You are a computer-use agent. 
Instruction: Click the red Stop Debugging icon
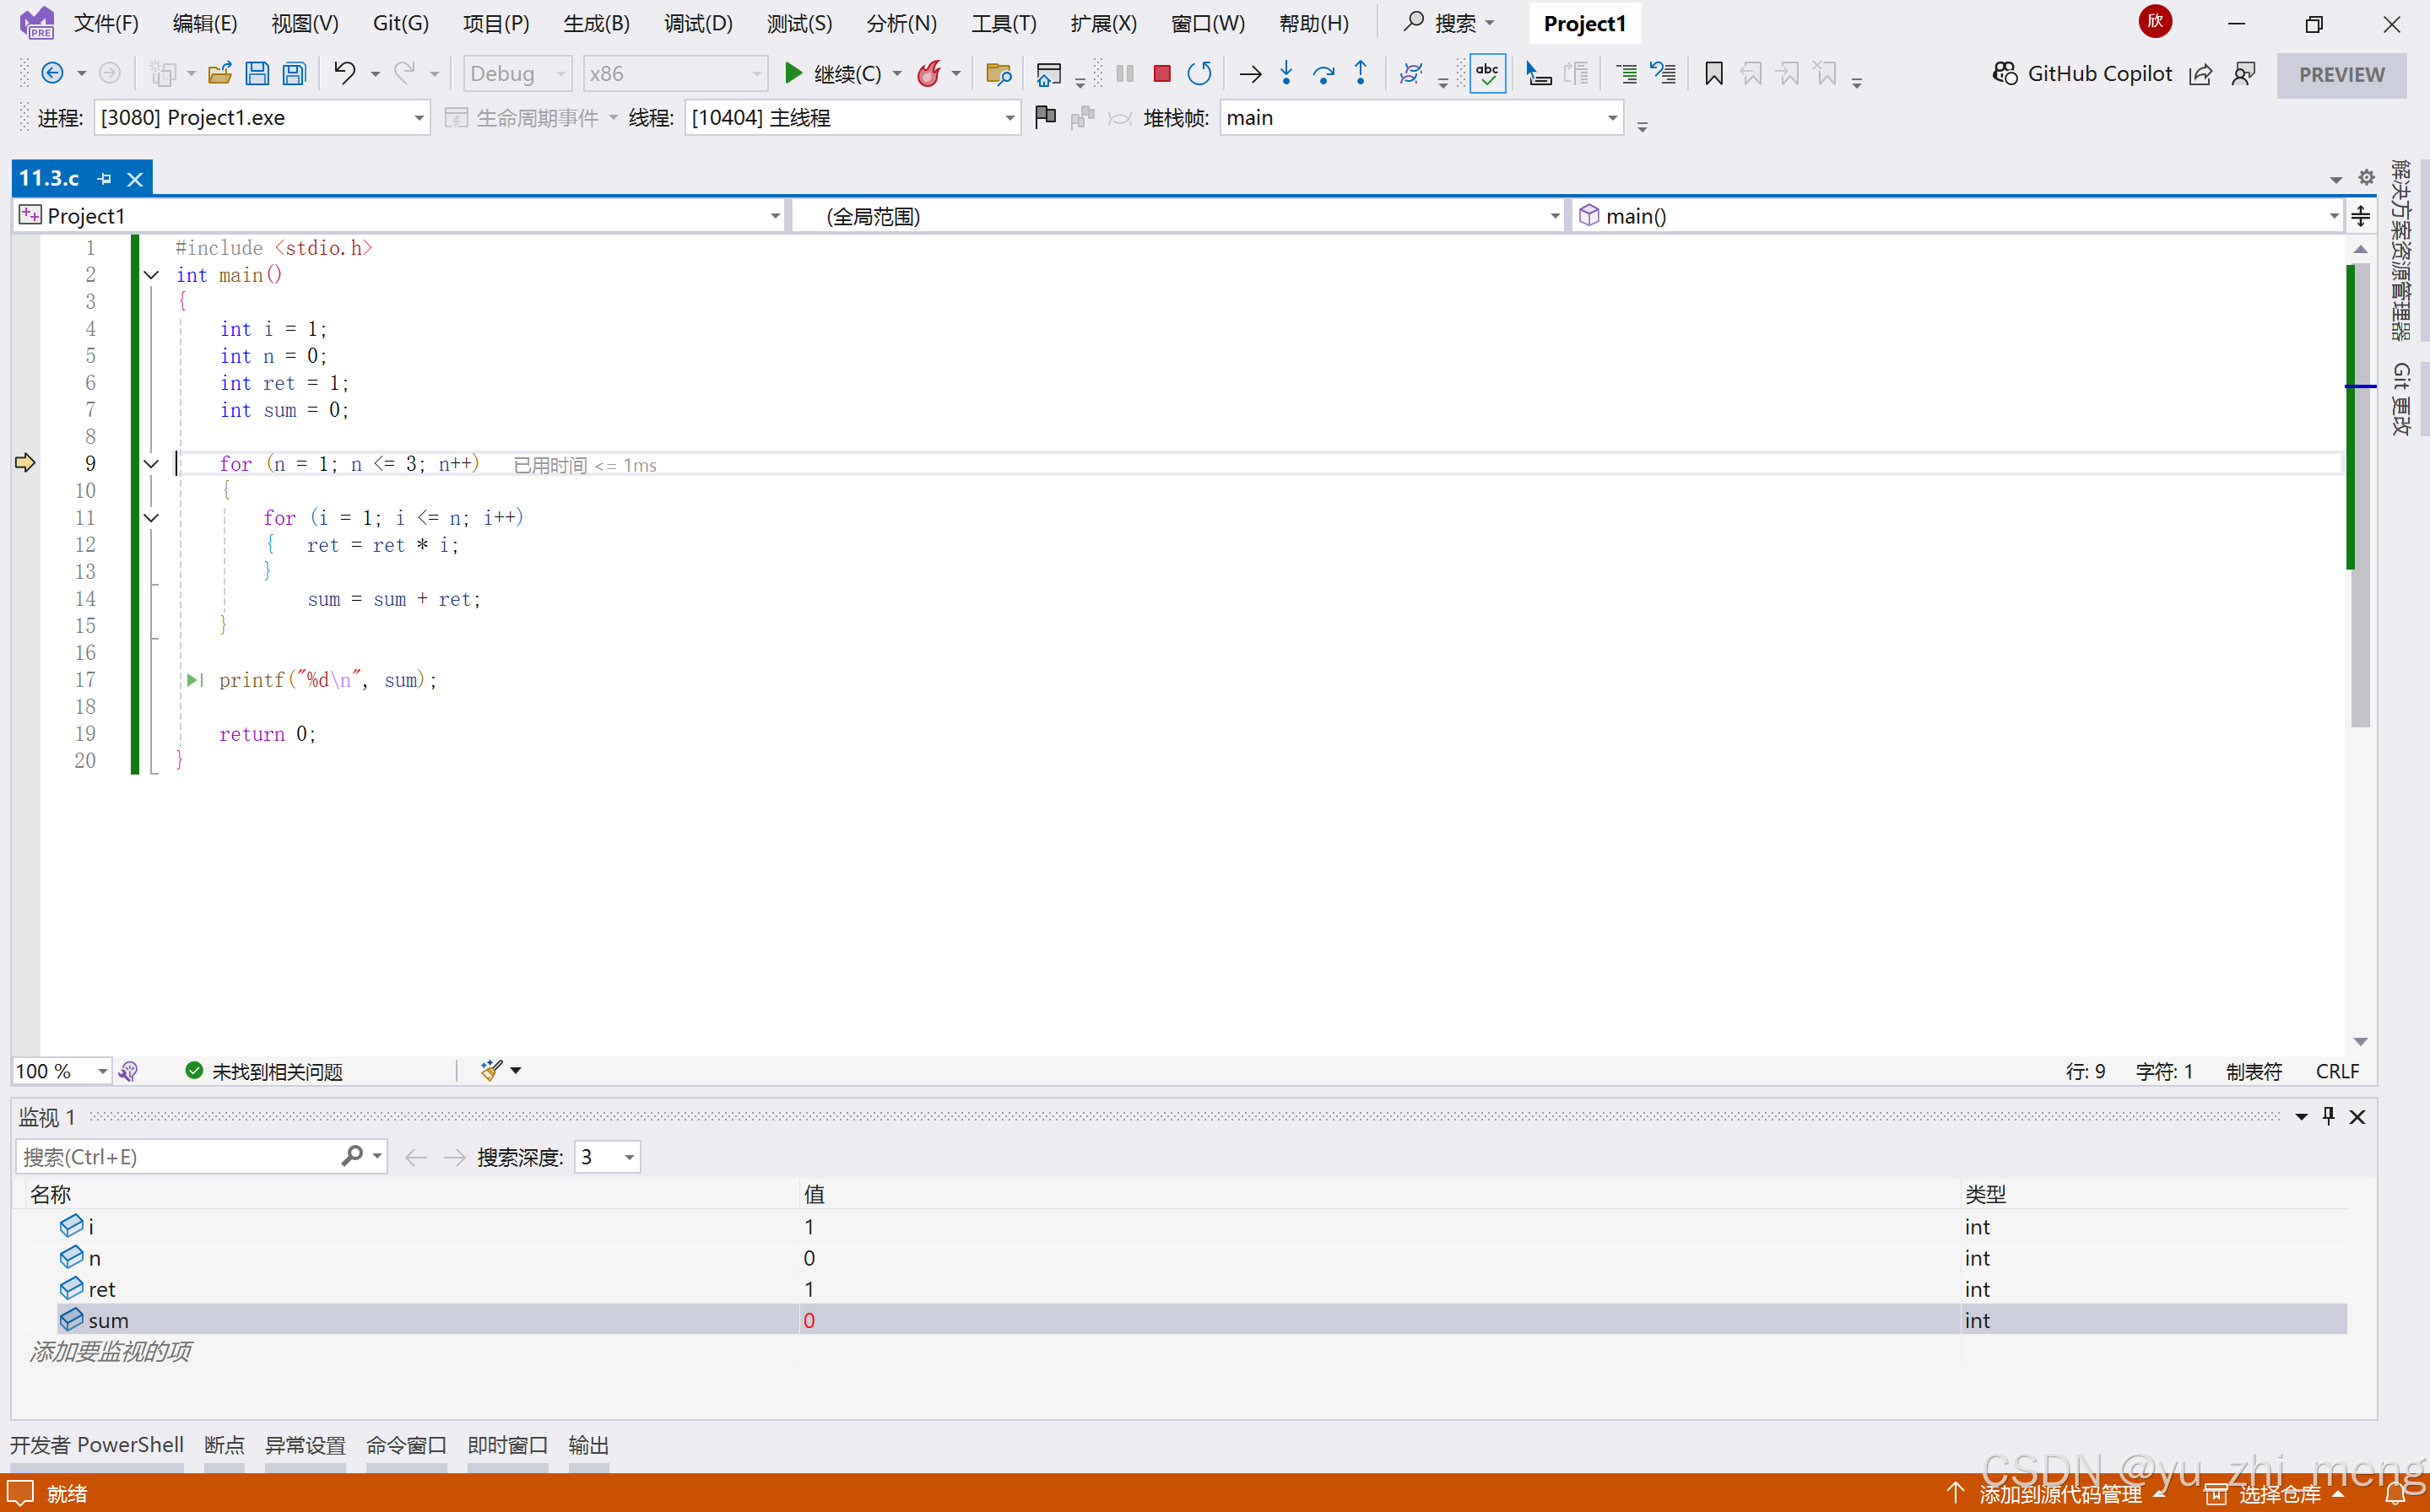pyautogui.click(x=1161, y=74)
